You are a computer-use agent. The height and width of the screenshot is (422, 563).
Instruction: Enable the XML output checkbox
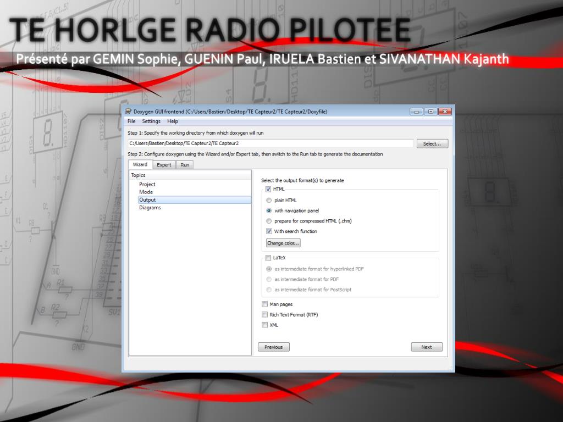[x=265, y=325]
